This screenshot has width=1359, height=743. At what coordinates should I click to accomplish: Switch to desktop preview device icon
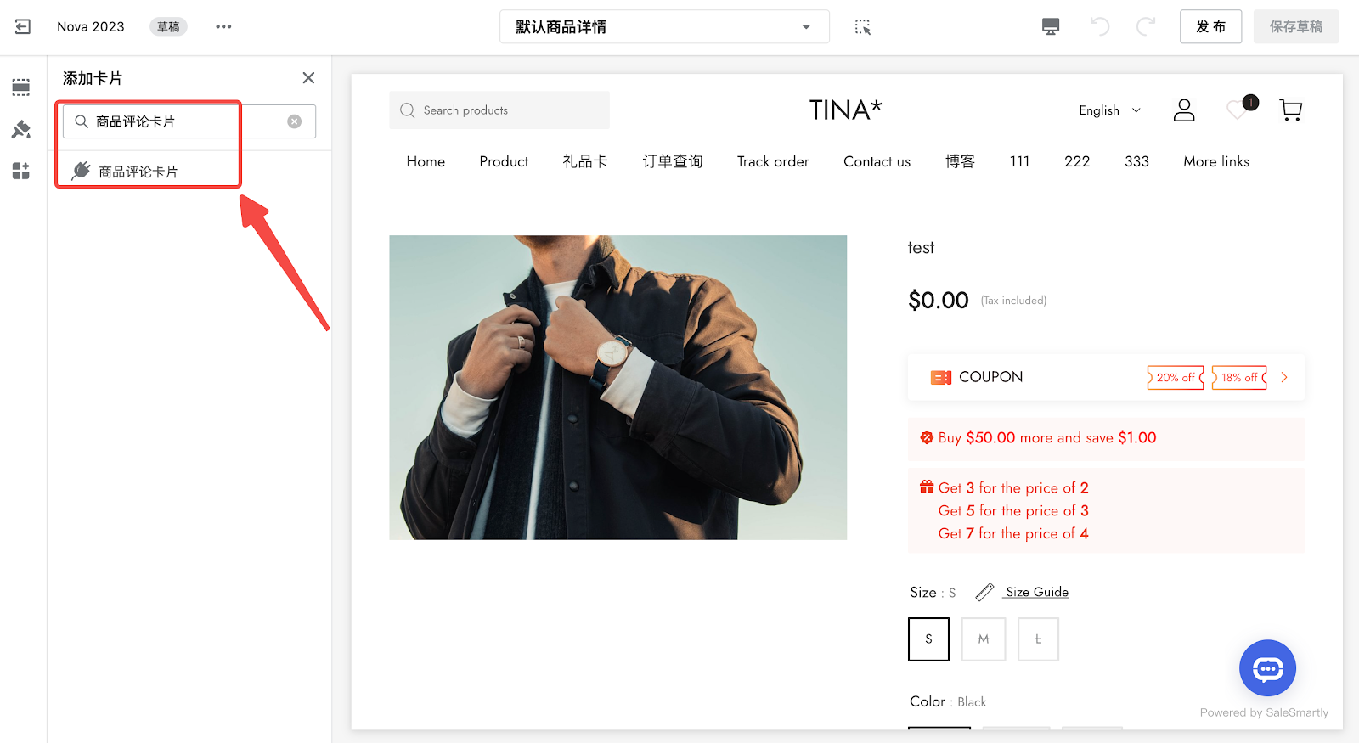[x=1051, y=26]
